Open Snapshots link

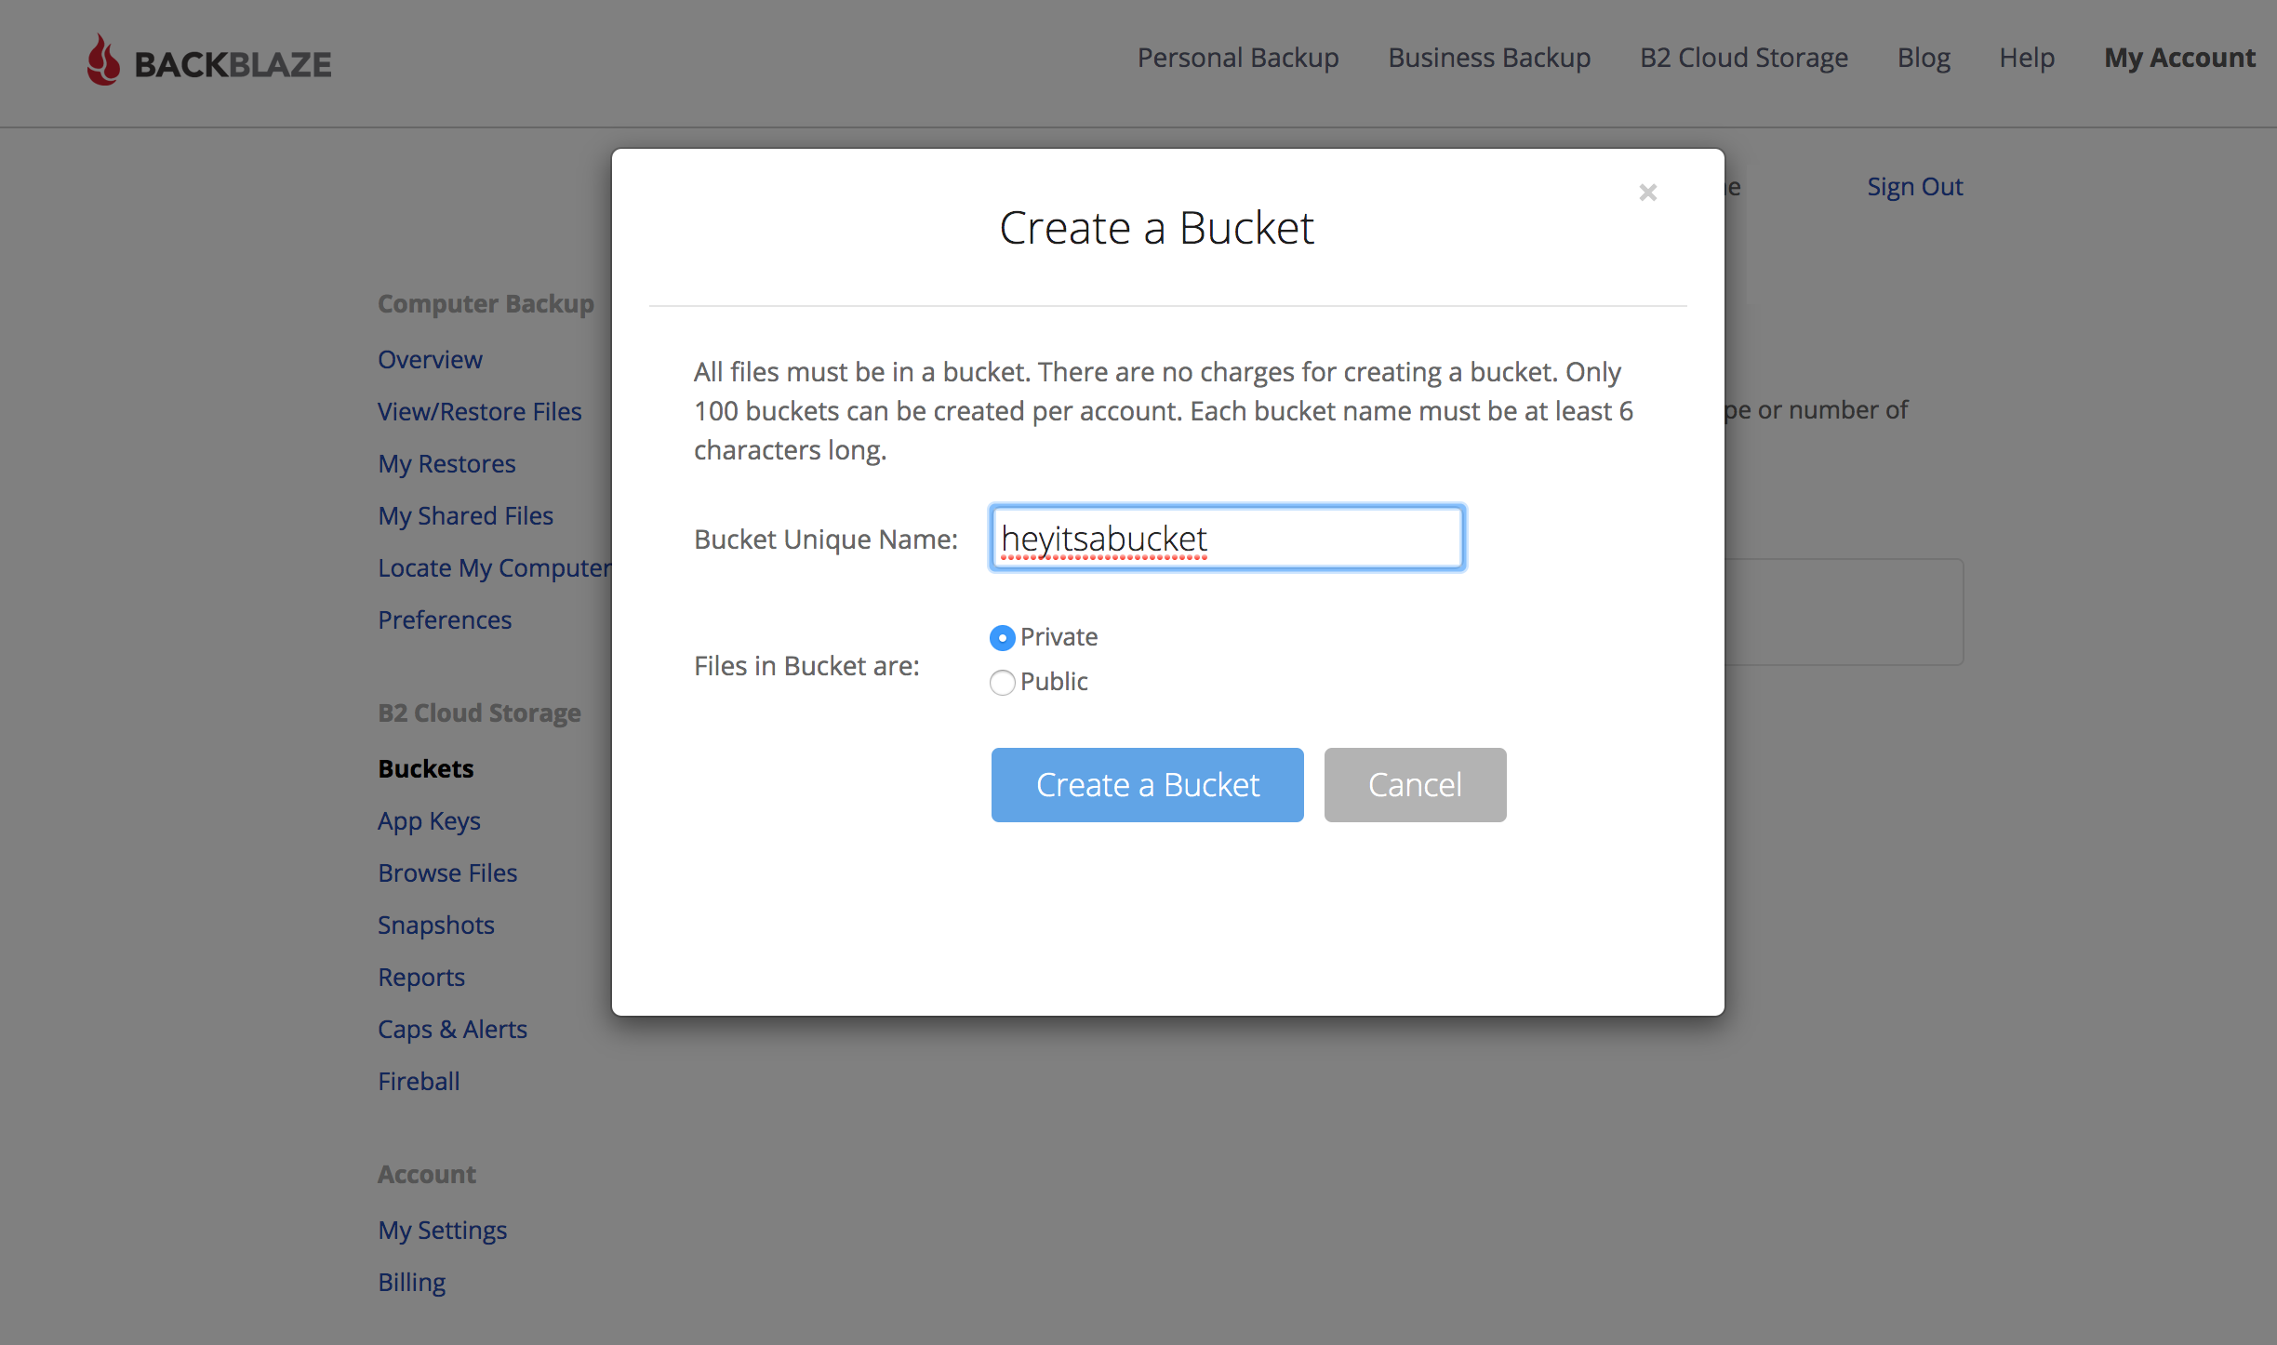[x=436, y=926]
